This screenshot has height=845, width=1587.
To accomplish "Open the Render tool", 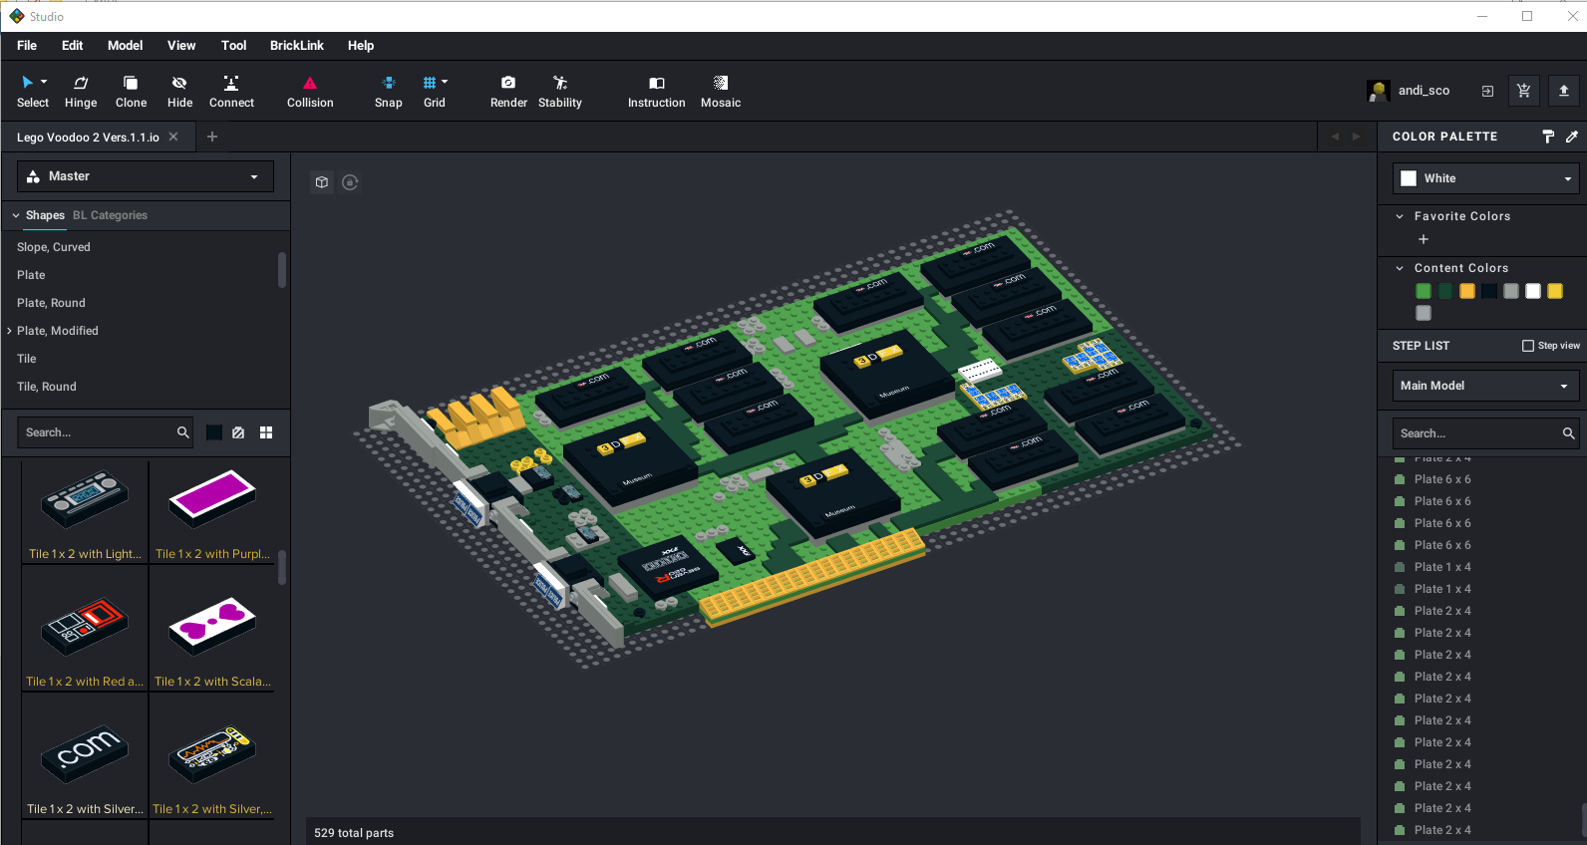I will pos(508,91).
